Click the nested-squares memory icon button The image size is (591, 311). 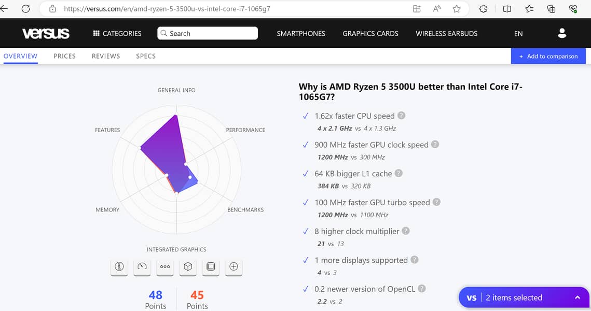211,266
